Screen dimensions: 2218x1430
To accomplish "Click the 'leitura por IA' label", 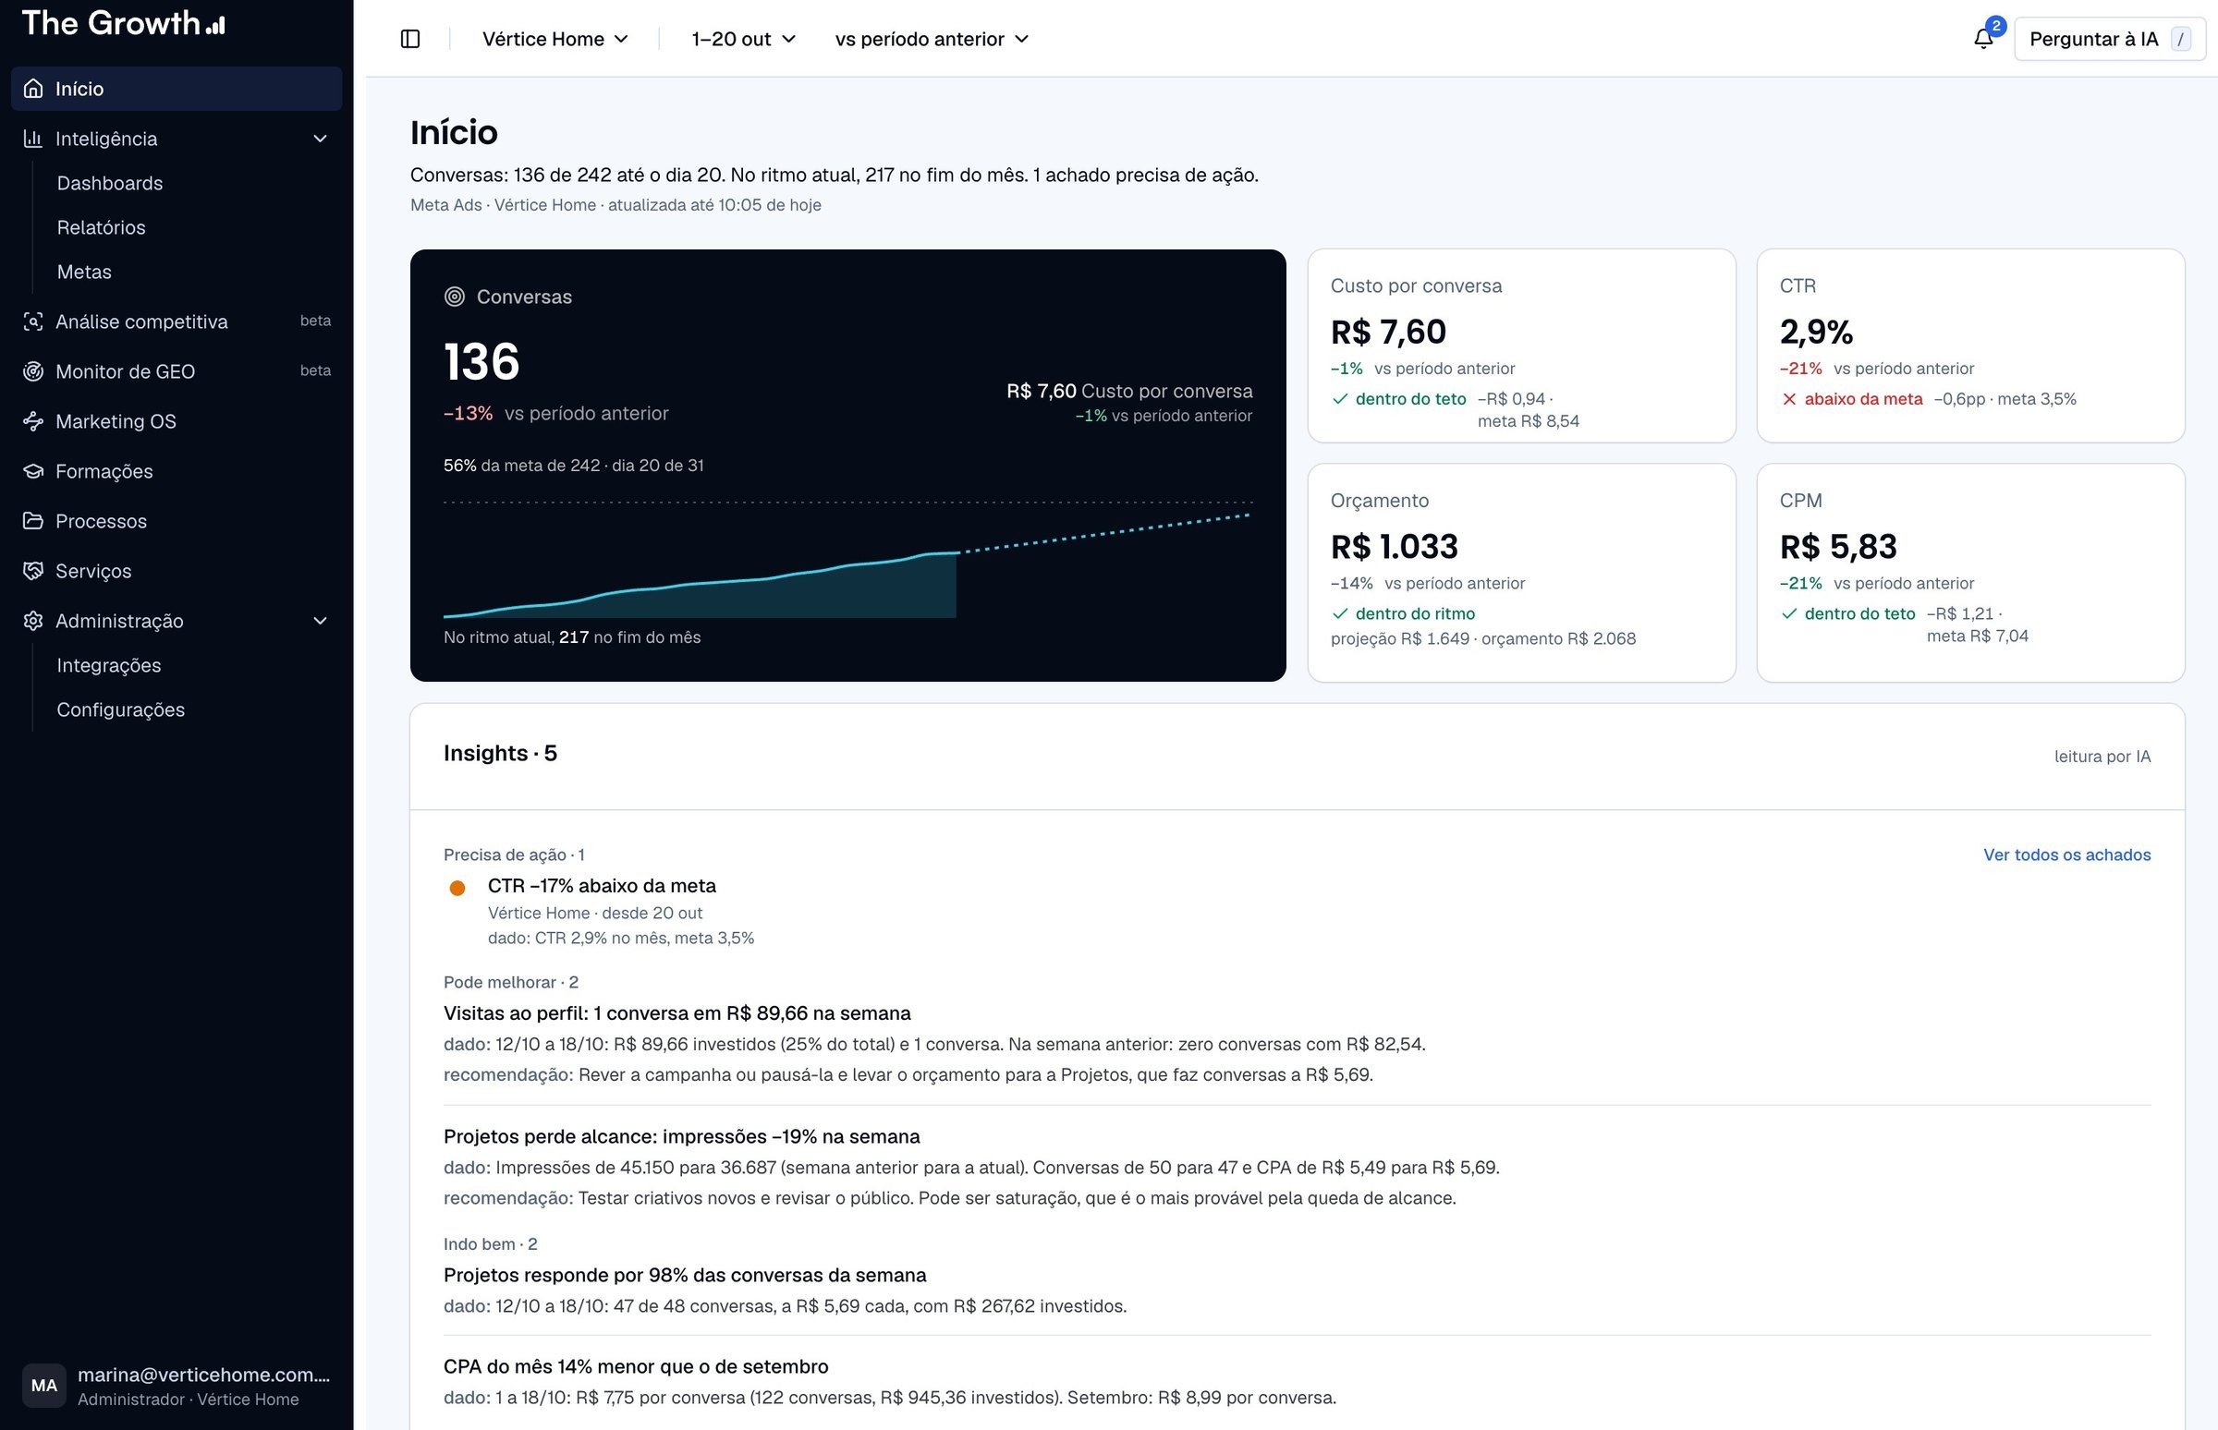I will point(2102,757).
